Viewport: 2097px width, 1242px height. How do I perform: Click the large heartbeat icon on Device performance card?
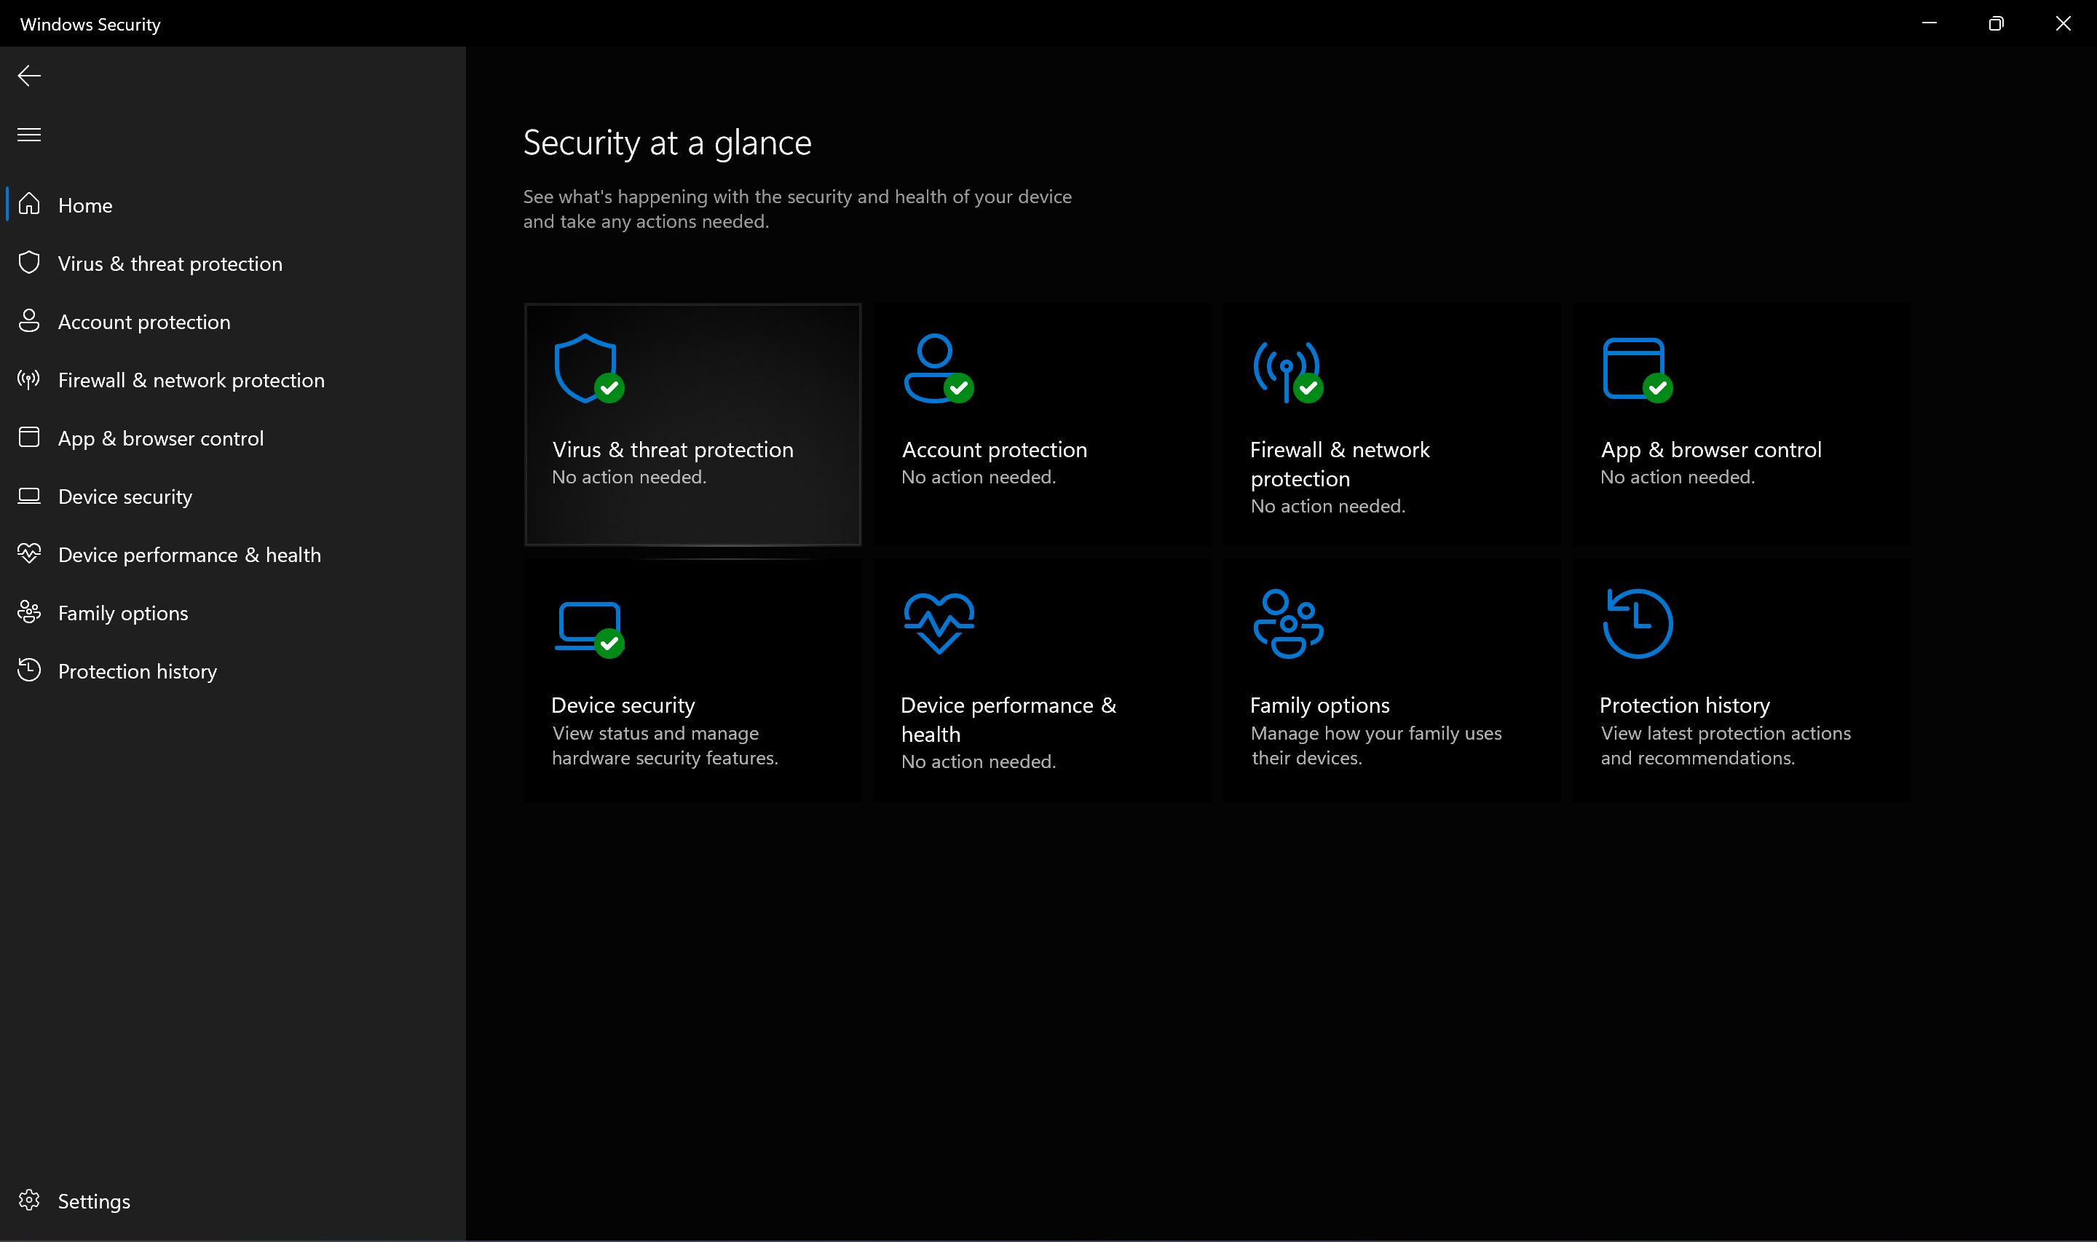tap(939, 623)
